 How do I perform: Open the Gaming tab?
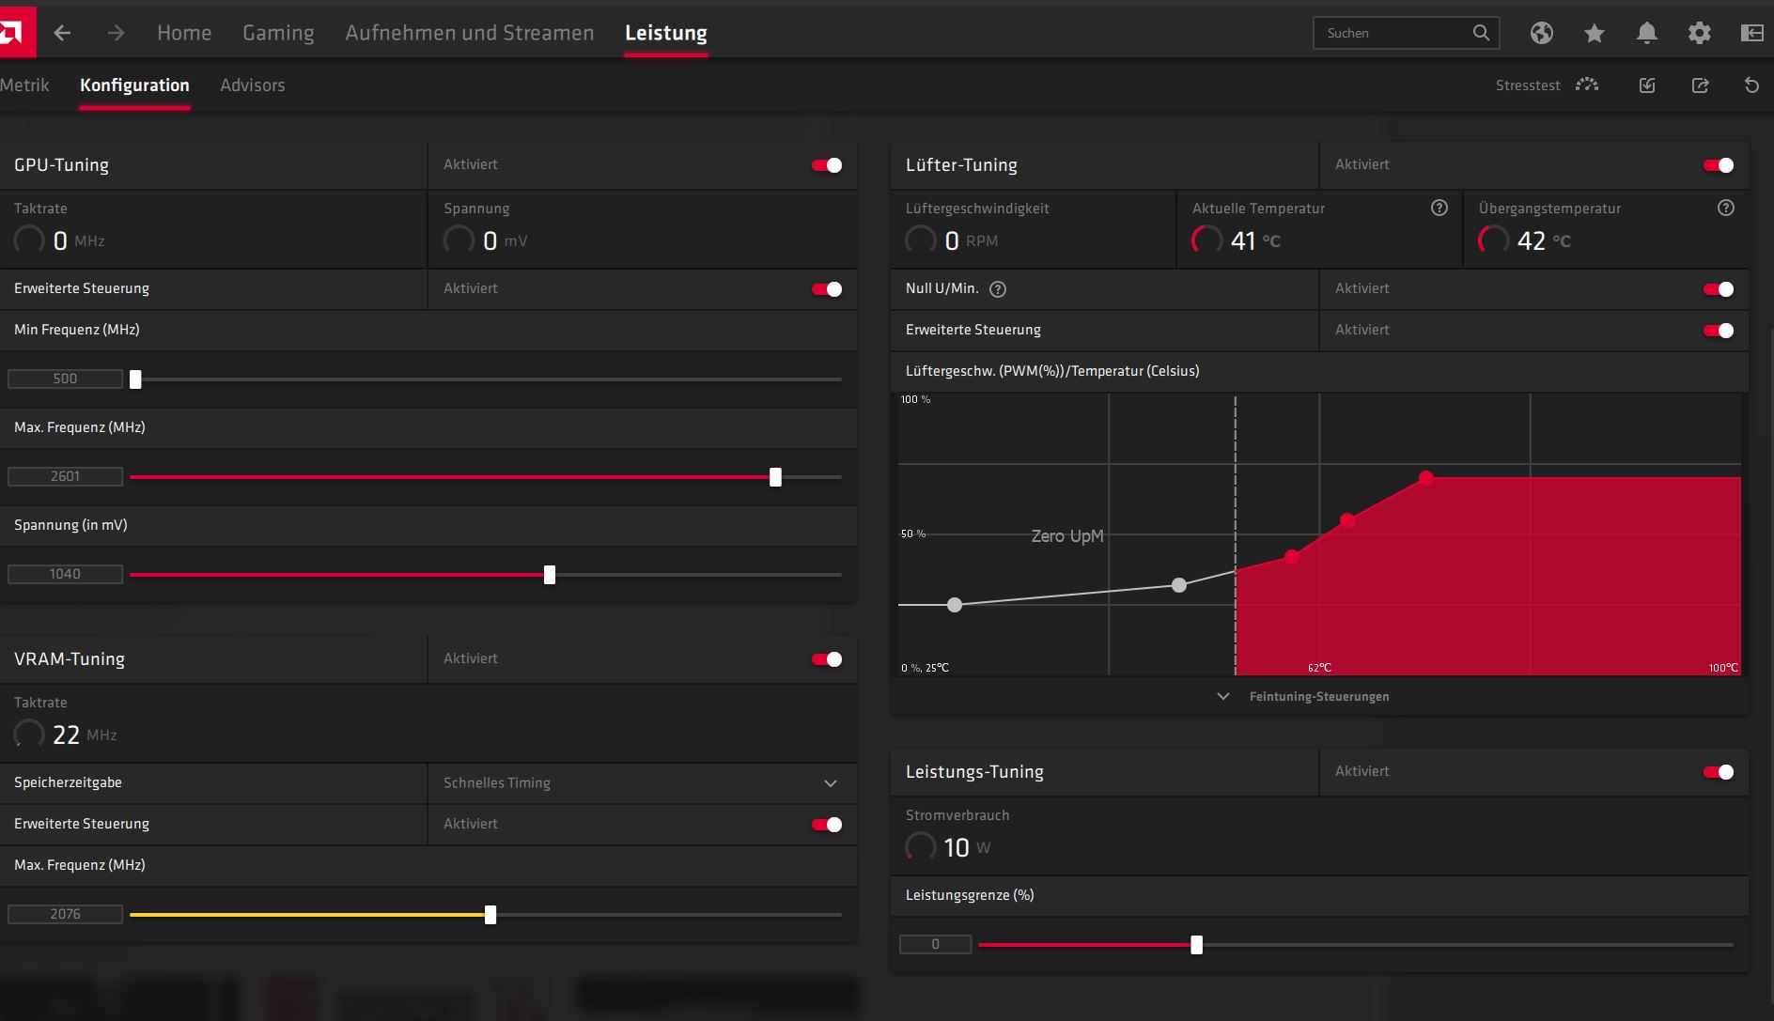pos(278,33)
